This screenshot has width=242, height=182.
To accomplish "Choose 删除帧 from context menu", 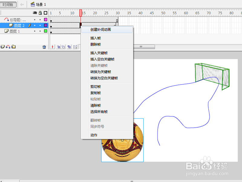I will pos(107,44).
